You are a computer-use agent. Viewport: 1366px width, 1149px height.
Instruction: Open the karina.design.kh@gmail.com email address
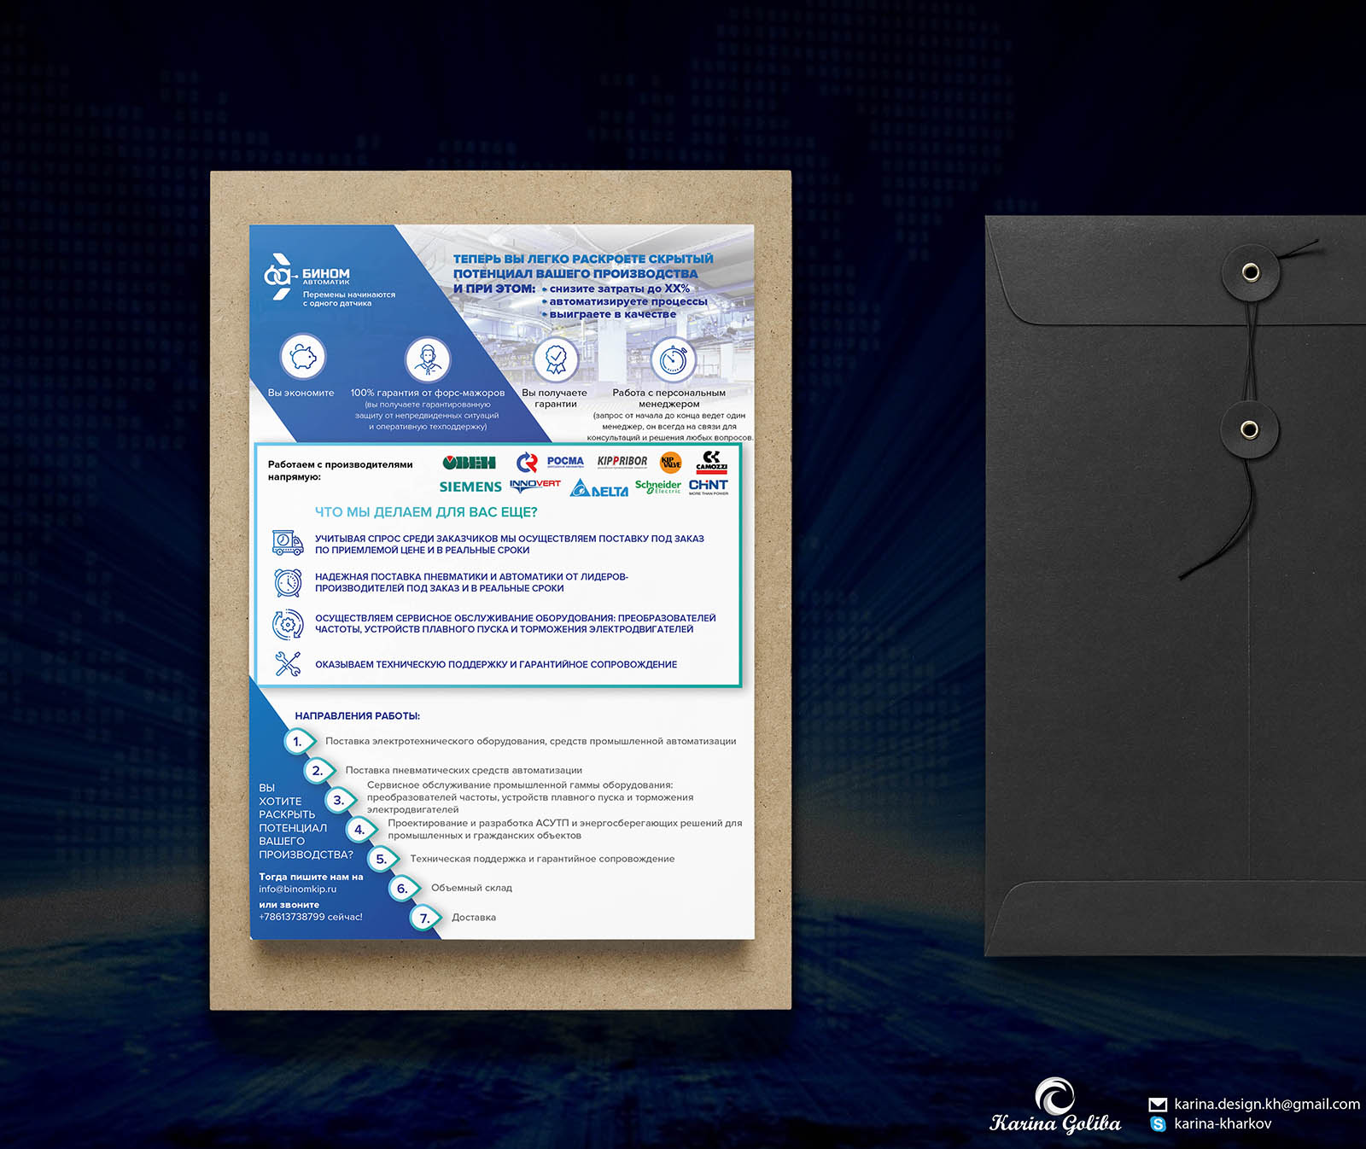[x=1267, y=1105]
